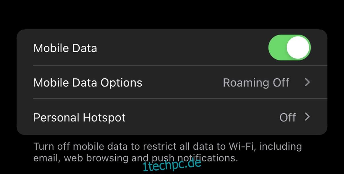The image size is (344, 174).
Task: Expand Personal Hotspot via its right arrow
Action: (307, 117)
